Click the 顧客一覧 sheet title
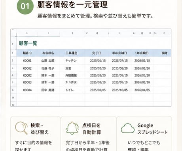Viewport: 182px width, 151px height. [x=28, y=43]
